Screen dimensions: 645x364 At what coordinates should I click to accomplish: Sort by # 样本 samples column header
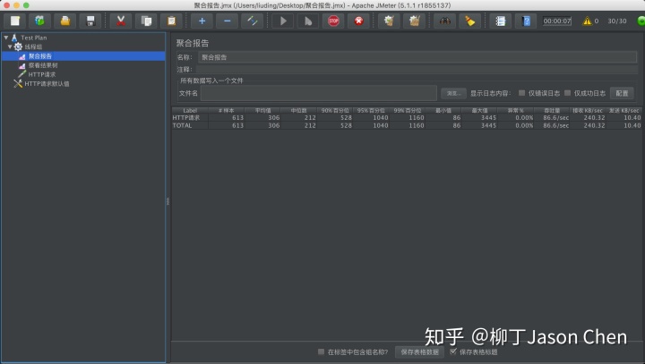point(227,111)
